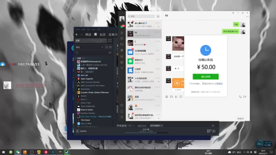Click the WeChat icon in taskbar
The height and width of the screenshot is (155, 276).
point(18,152)
